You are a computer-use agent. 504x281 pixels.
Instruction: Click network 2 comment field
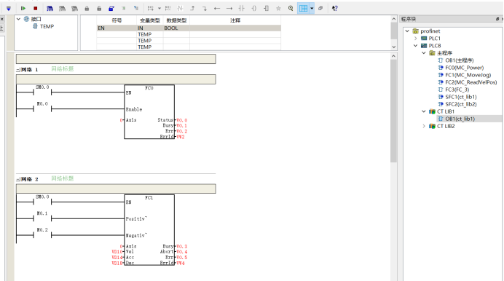coord(116,189)
